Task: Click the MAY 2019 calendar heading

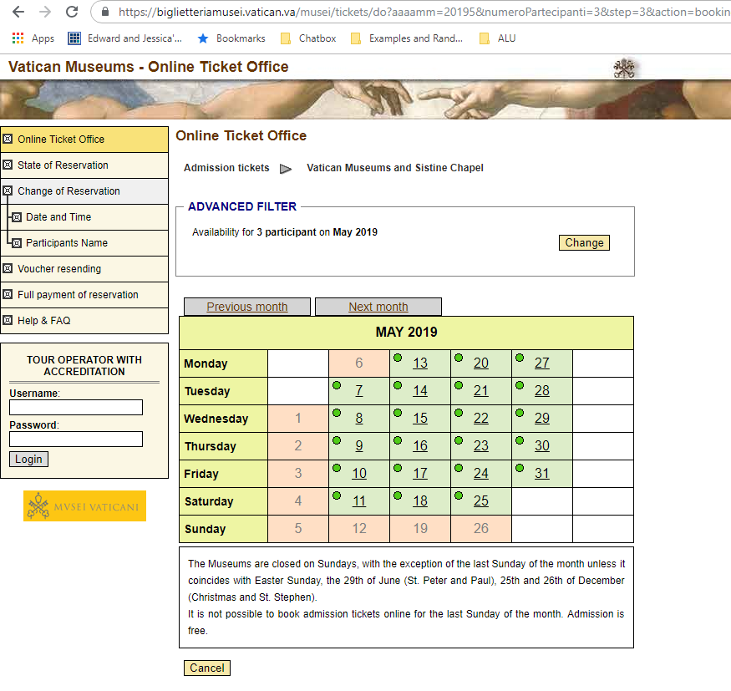Action: (407, 332)
